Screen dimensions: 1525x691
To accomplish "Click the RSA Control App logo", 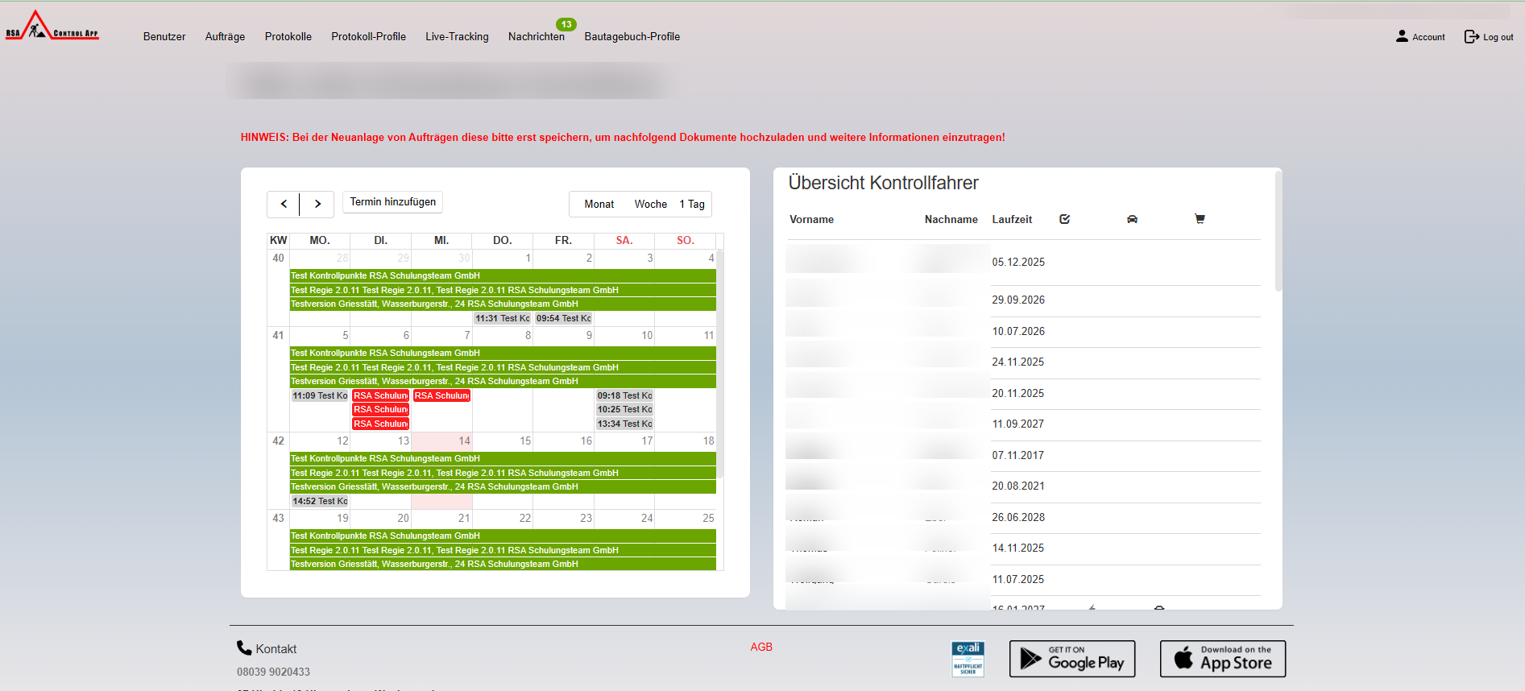I will click(x=52, y=26).
